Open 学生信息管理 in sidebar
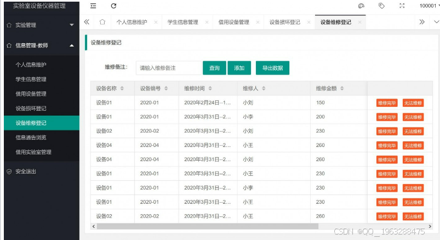Screen dimensions: 440x240 (42, 79)
